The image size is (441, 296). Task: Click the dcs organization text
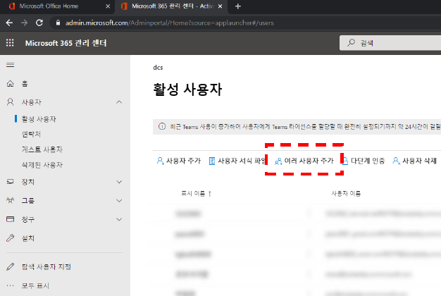pos(158,68)
